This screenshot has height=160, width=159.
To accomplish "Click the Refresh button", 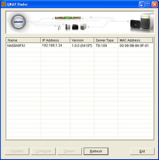I will [x=96, y=151].
